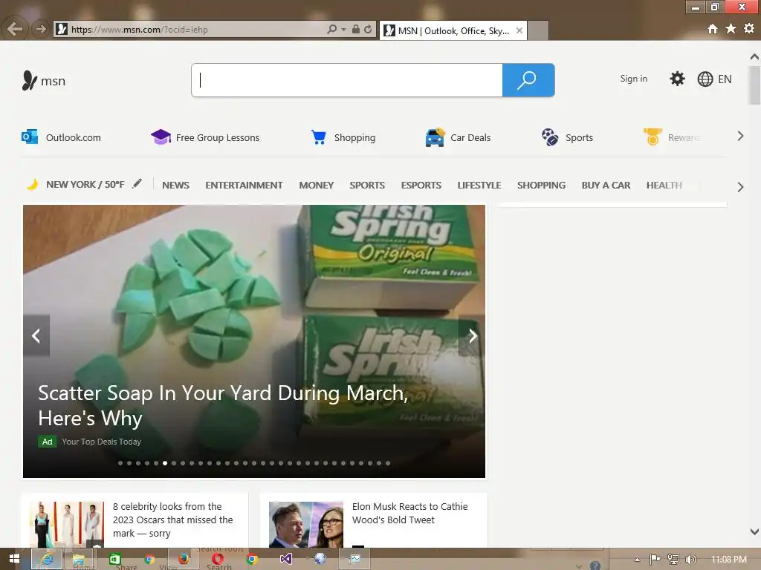Open the ESPORTS menu section
Image resolution: width=761 pixels, height=570 pixels.
[421, 185]
